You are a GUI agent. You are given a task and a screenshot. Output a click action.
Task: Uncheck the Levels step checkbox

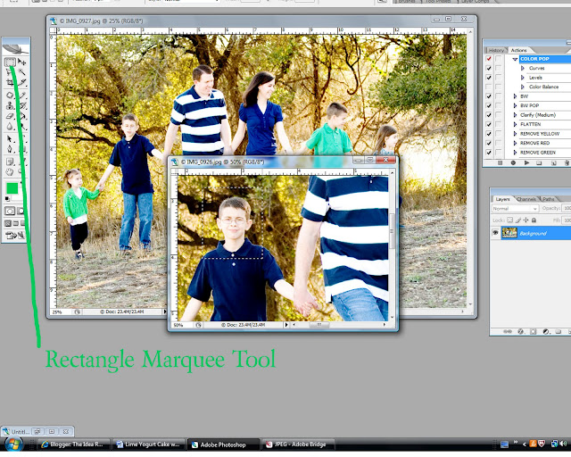pos(489,78)
